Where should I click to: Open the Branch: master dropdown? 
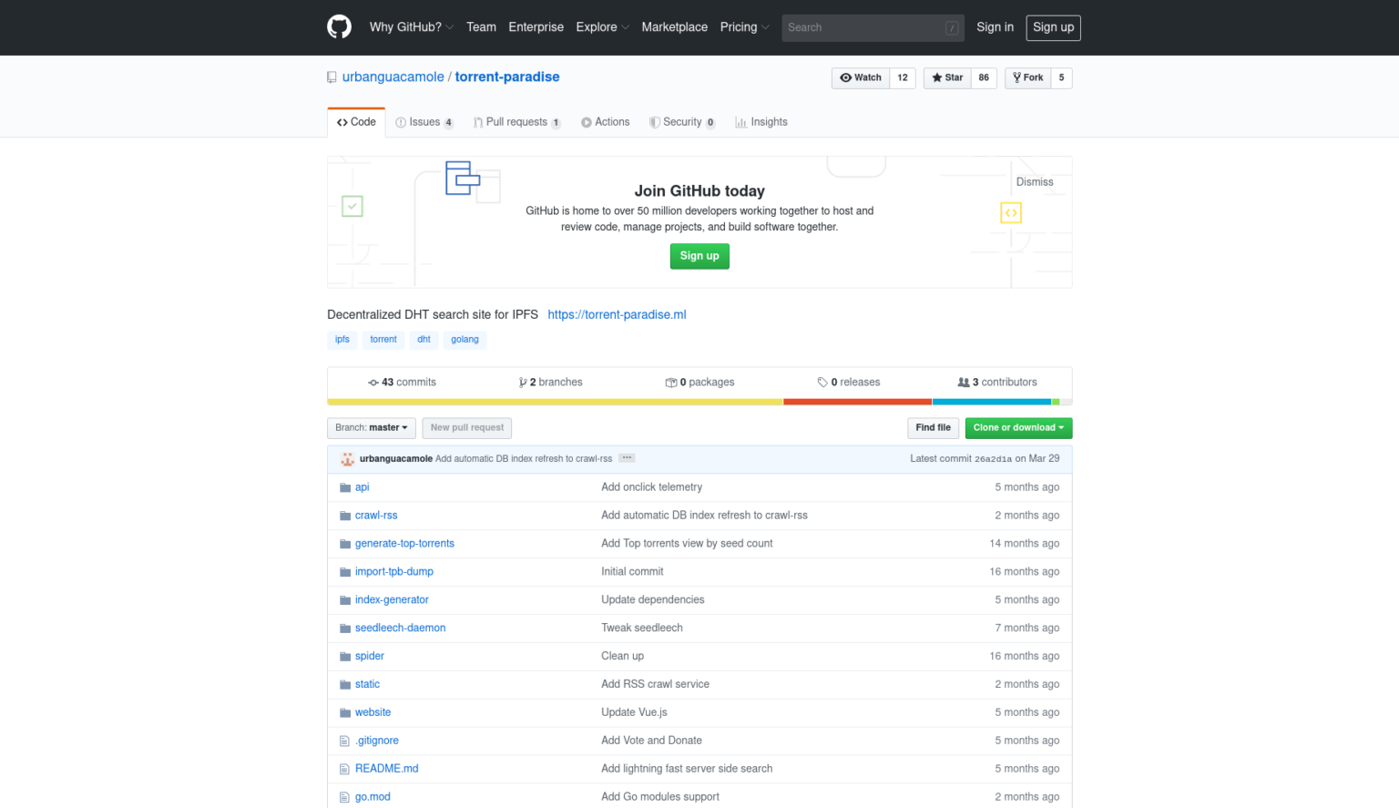[371, 427]
